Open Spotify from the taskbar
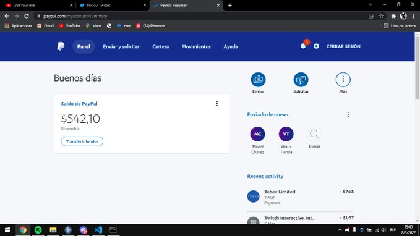The image size is (420, 236). [38, 230]
